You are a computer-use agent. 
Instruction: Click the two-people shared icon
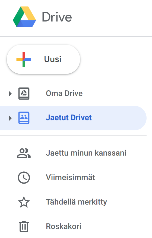[x=24, y=153]
